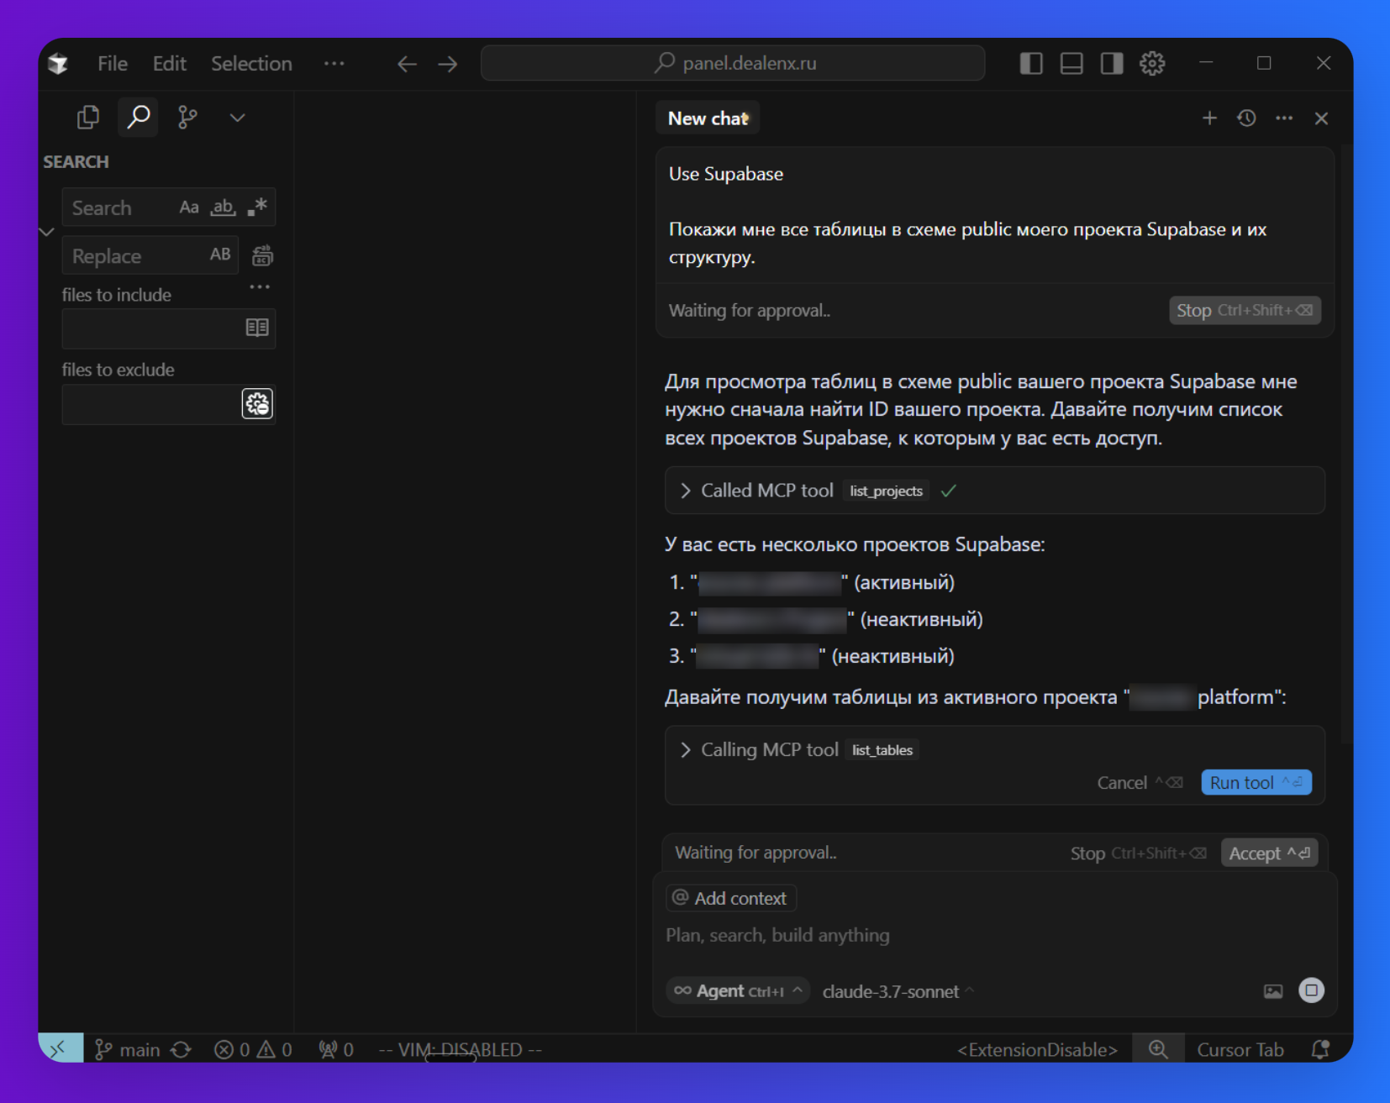The image size is (1390, 1103).
Task: Click the Accept button
Action: [x=1269, y=853]
